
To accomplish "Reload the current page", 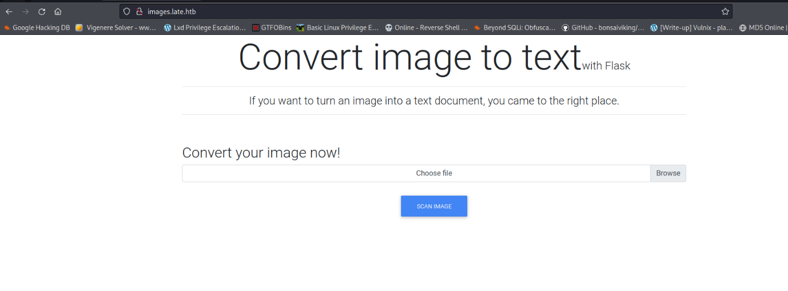I will [42, 11].
